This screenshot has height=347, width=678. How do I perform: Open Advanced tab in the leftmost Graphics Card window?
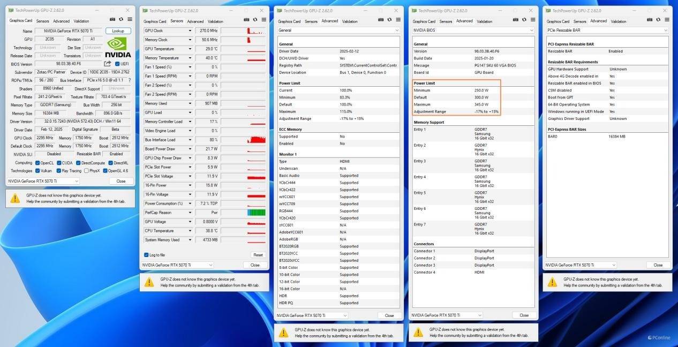pos(61,21)
